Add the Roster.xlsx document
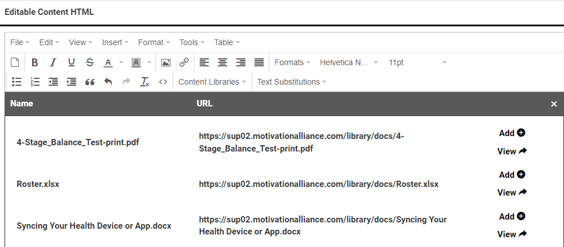Image resolution: width=564 pixels, height=247 pixels. [x=512, y=175]
